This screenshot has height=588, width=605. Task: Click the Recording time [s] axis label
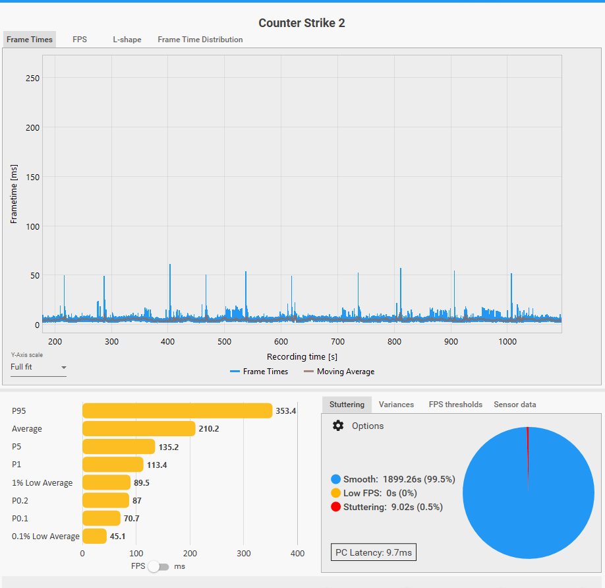point(302,356)
